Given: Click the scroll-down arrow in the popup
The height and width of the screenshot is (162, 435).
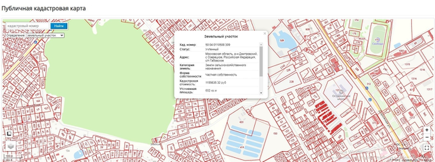Looking at the screenshot, I should (x=261, y=93).
